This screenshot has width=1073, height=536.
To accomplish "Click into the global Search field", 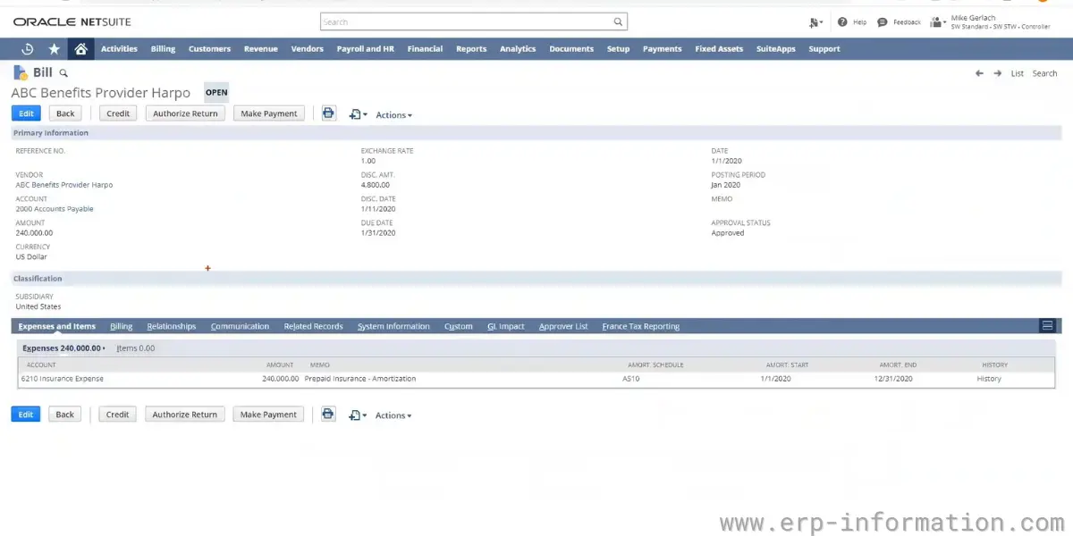I will point(465,21).
